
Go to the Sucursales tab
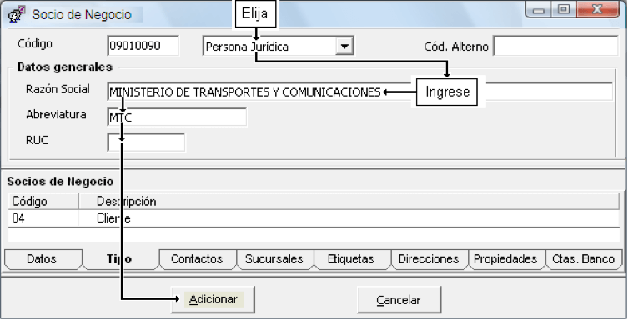[274, 259]
